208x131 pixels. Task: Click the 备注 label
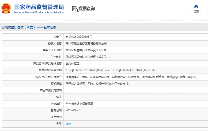coord(59,97)
